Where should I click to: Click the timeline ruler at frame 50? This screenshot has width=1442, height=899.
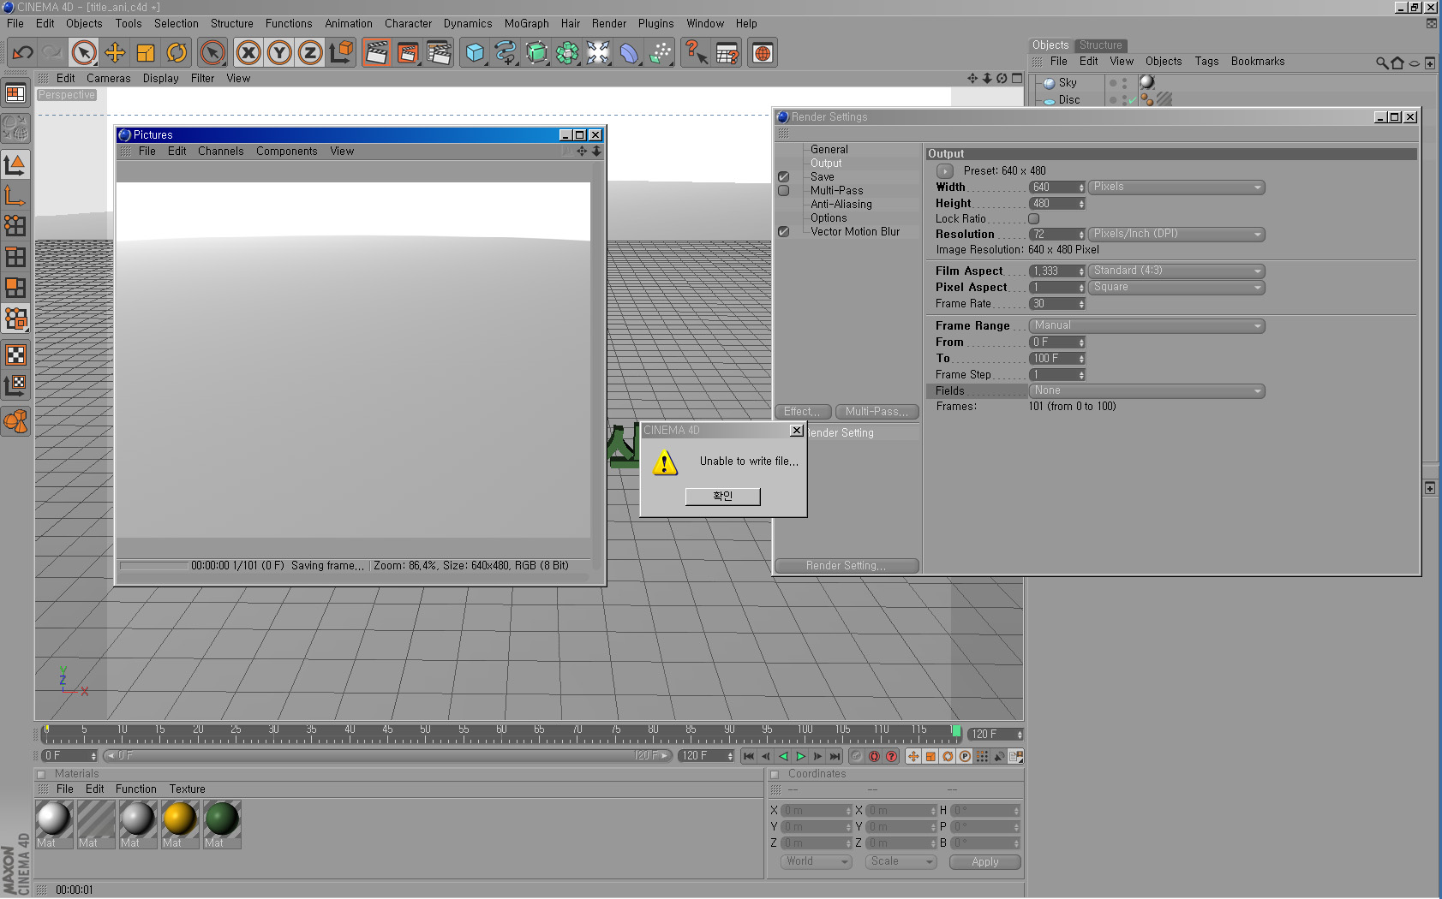pos(425,734)
